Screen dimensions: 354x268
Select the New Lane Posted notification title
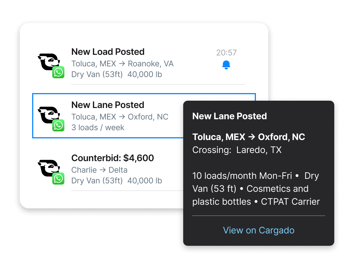(108, 105)
